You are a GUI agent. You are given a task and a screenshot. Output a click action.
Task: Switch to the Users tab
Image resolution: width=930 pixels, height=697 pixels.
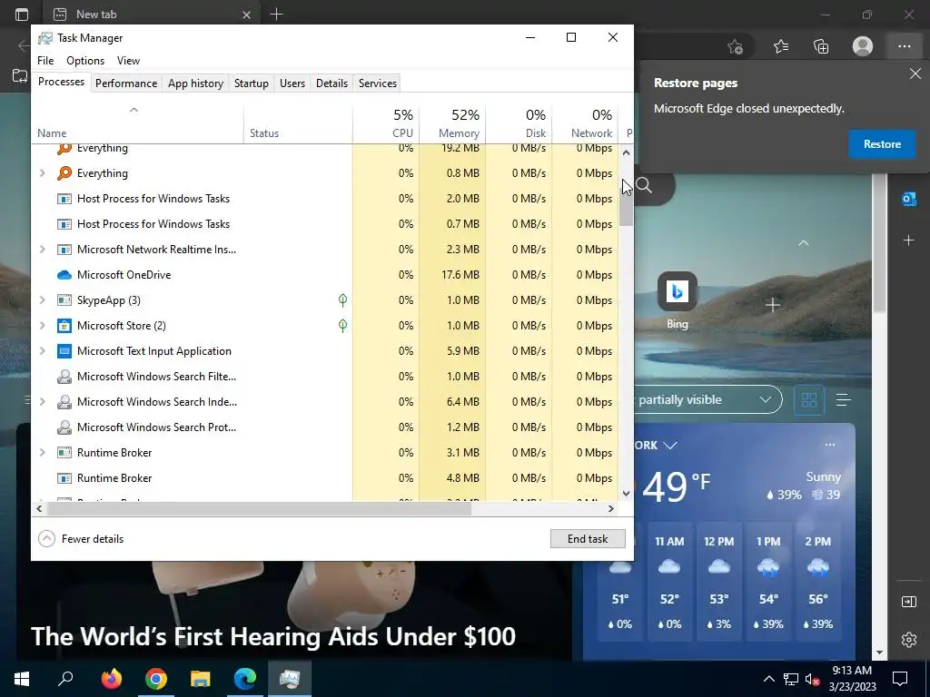click(x=292, y=83)
